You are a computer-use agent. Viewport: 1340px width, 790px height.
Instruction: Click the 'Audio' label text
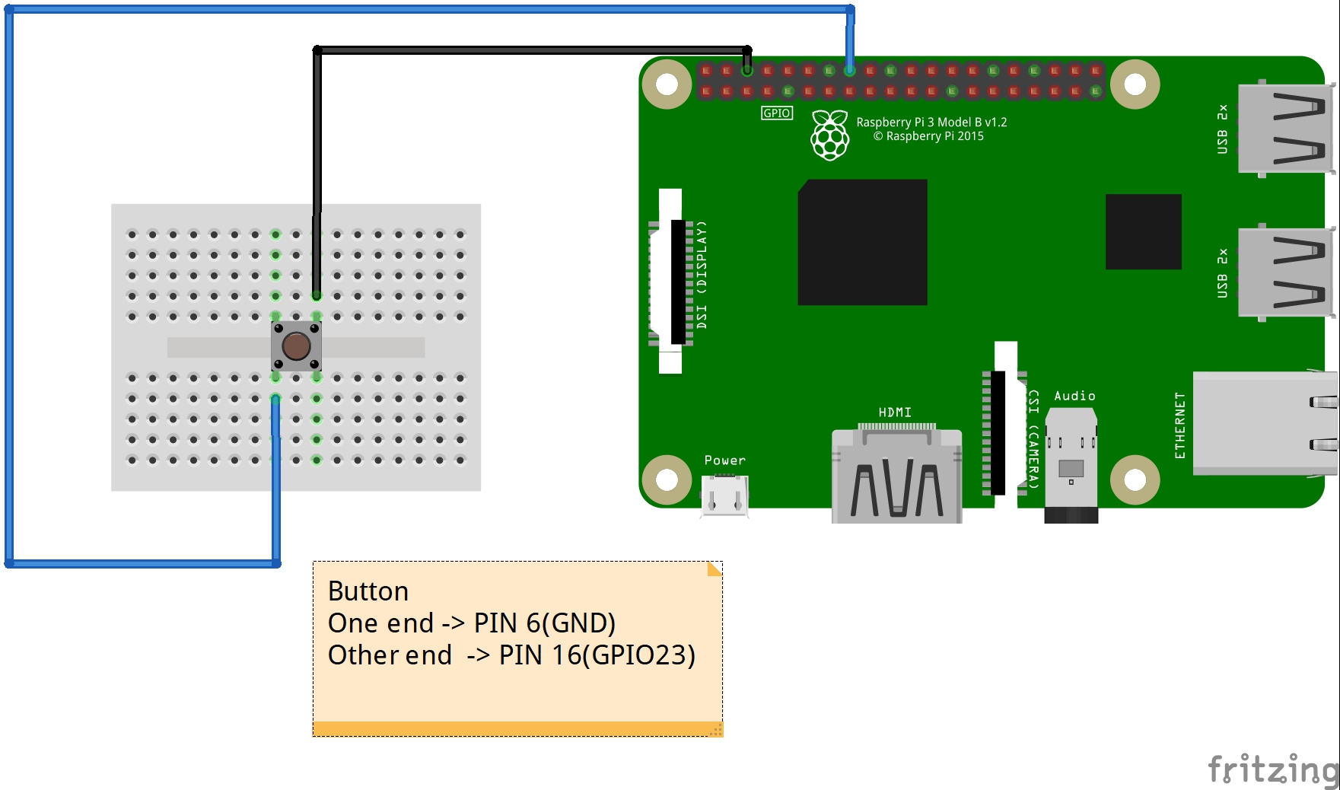pos(1074,396)
